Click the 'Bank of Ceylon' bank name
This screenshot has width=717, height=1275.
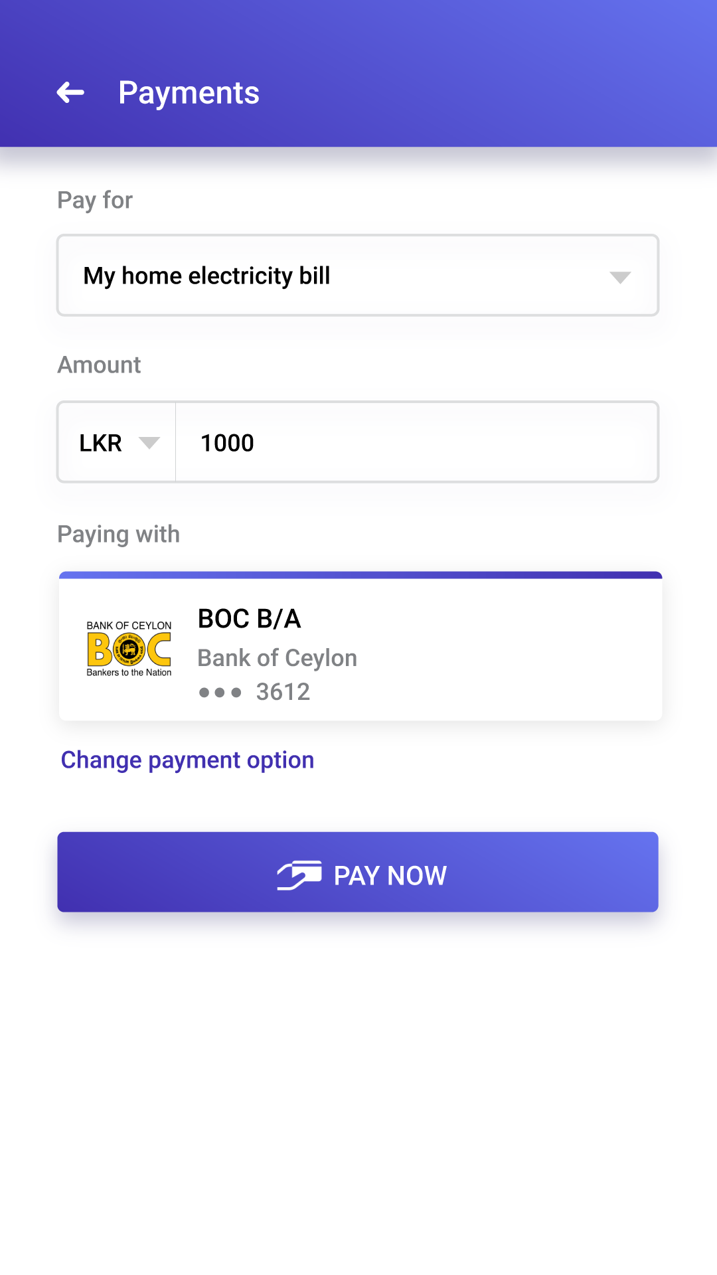277,658
